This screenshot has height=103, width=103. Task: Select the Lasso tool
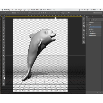pos(4,25)
